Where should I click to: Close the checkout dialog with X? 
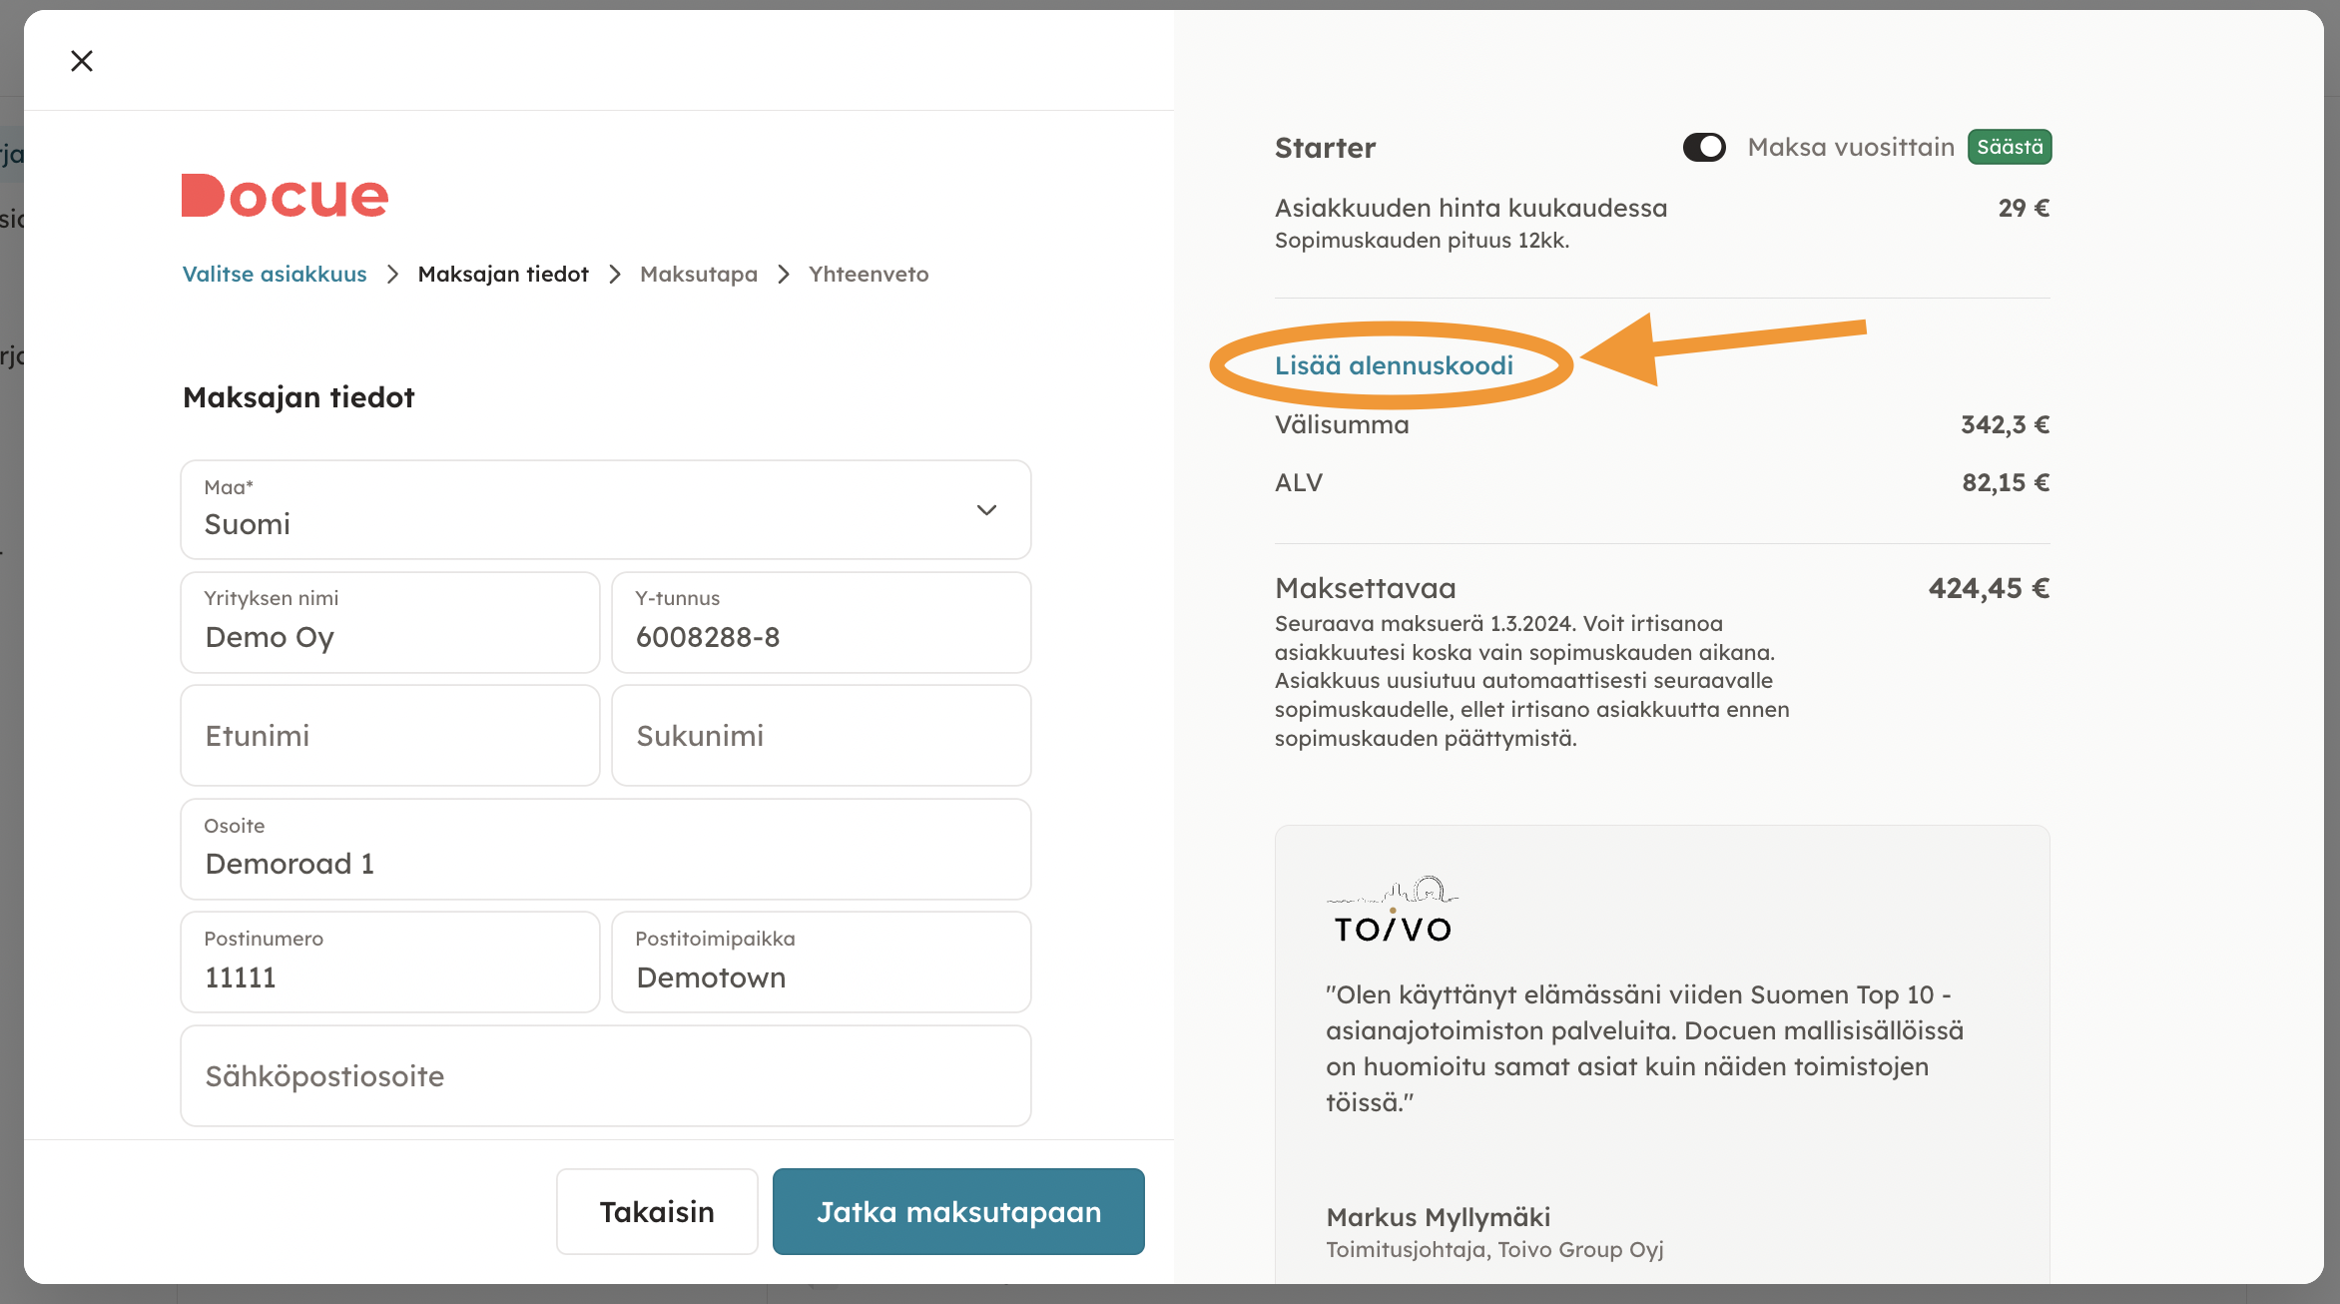[82, 61]
